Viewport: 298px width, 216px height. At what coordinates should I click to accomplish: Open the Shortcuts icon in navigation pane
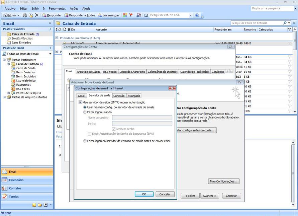pyautogui.click(x=45, y=205)
